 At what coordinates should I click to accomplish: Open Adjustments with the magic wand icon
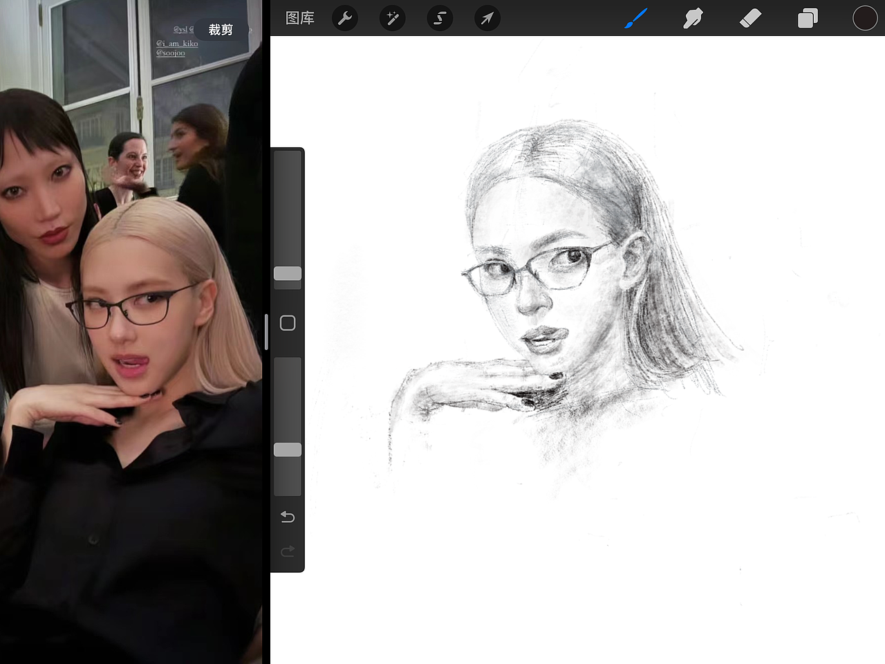393,18
